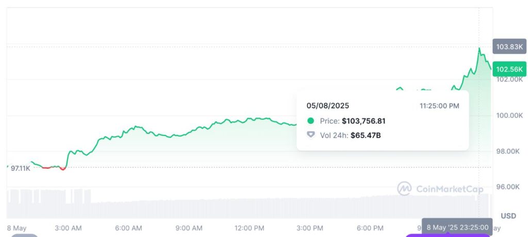Click the green Price dot in tooltip
This screenshot has width=528, height=237.
click(310, 121)
